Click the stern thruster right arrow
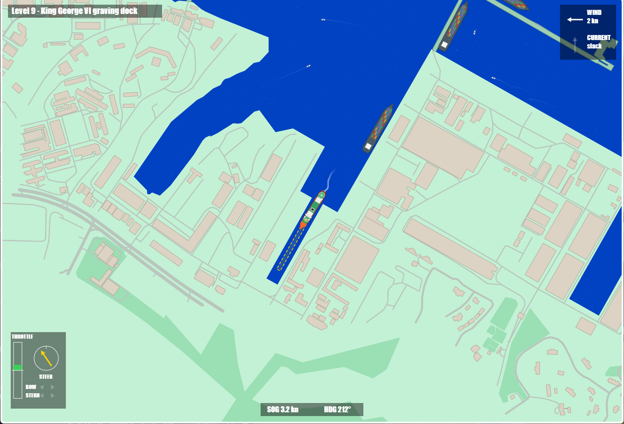The image size is (624, 424). (53, 396)
